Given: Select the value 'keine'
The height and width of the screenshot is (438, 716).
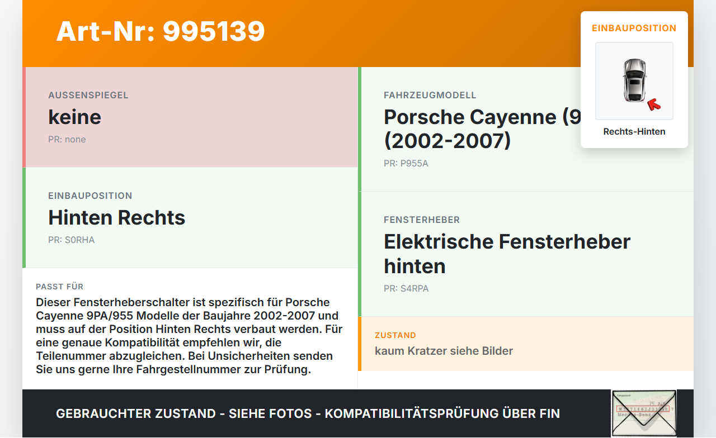Looking at the screenshot, I should pyautogui.click(x=75, y=117).
